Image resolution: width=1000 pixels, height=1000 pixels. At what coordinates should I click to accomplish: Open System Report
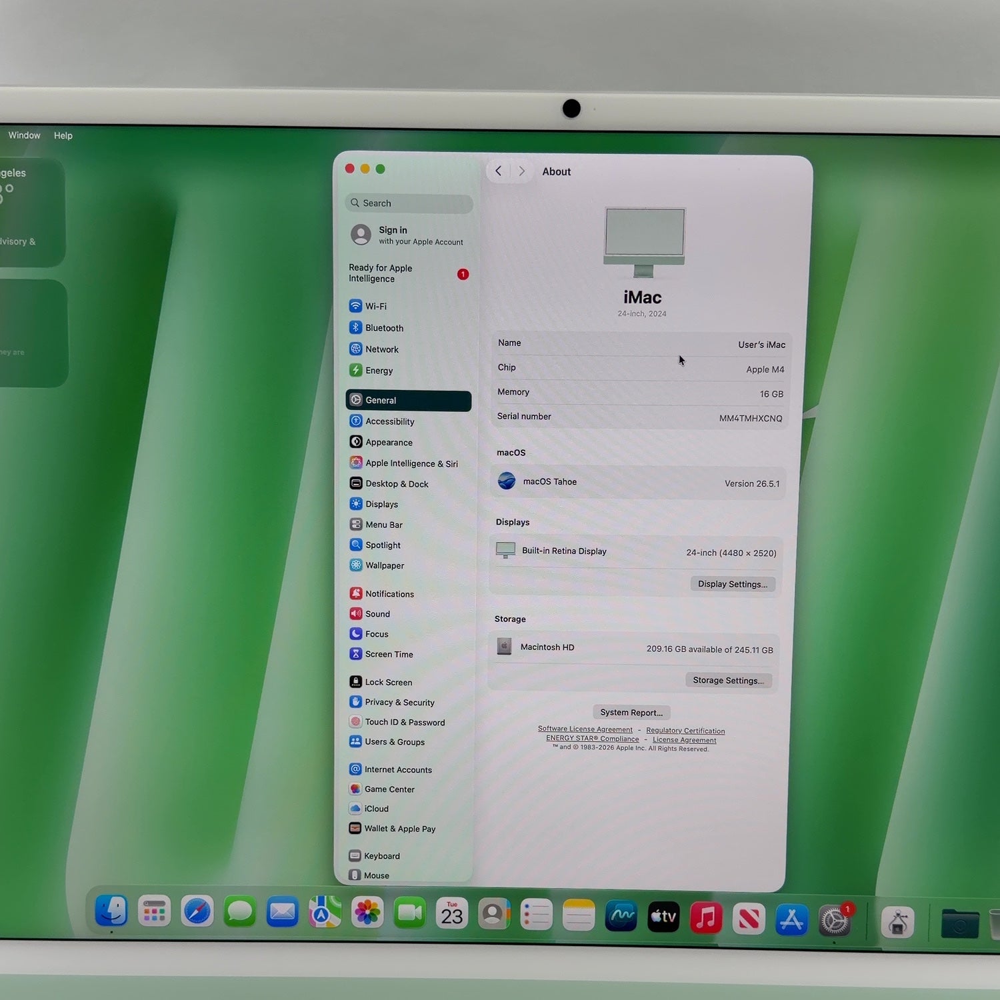click(x=631, y=713)
